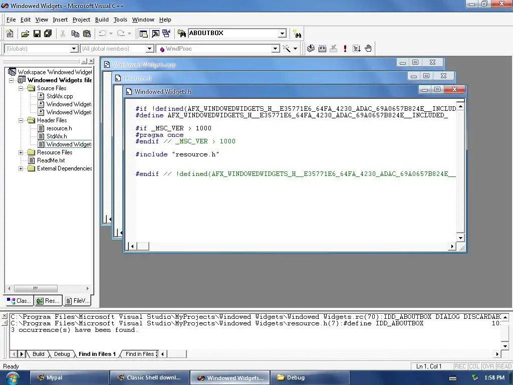Switch to the ClassView tab
Viewport: 513px width, 385px height.
click(19, 301)
